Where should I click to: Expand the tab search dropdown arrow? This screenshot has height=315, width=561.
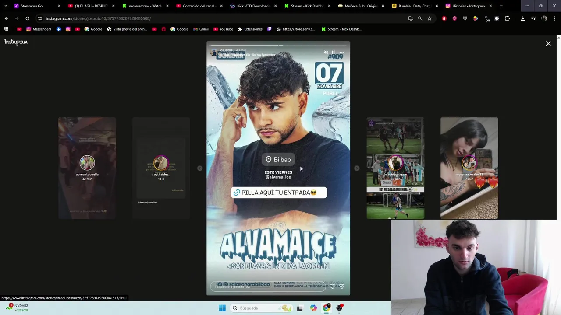point(6,6)
